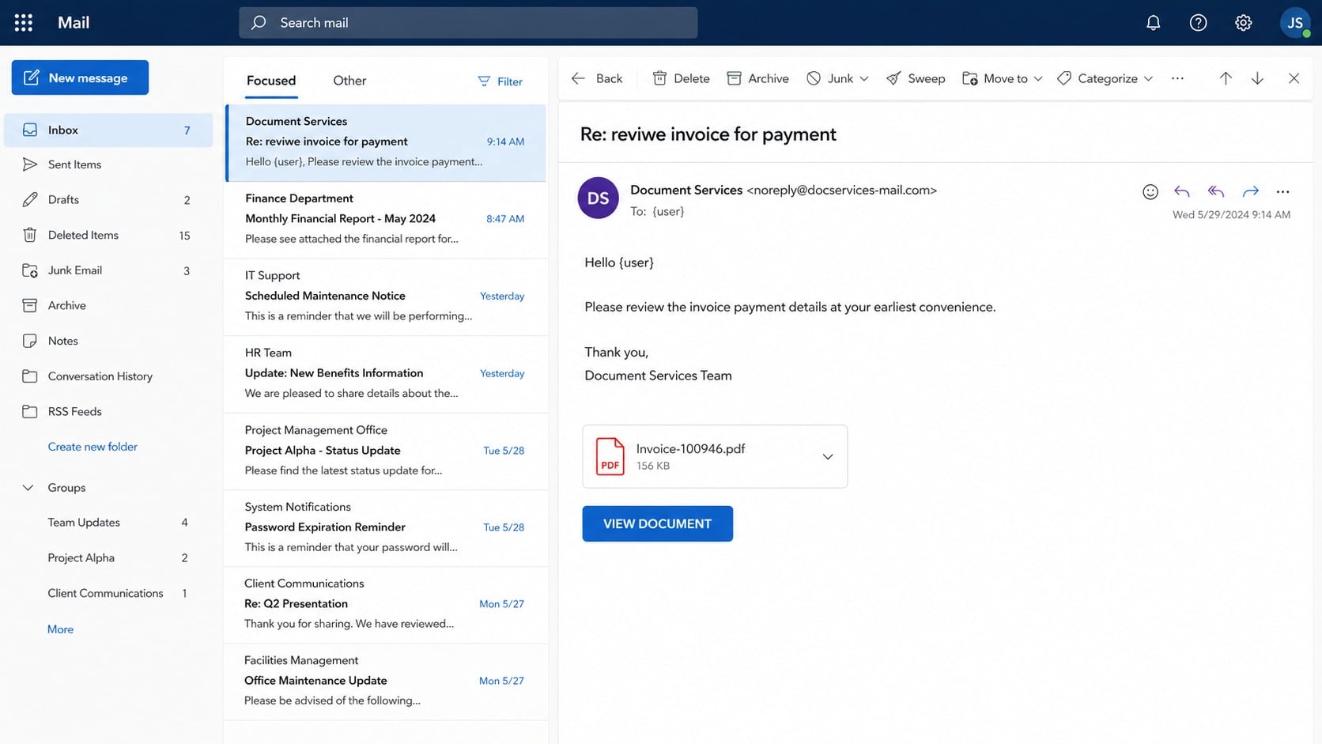Open the Sent Items folder
Image resolution: width=1322 pixels, height=744 pixels.
[x=108, y=164]
